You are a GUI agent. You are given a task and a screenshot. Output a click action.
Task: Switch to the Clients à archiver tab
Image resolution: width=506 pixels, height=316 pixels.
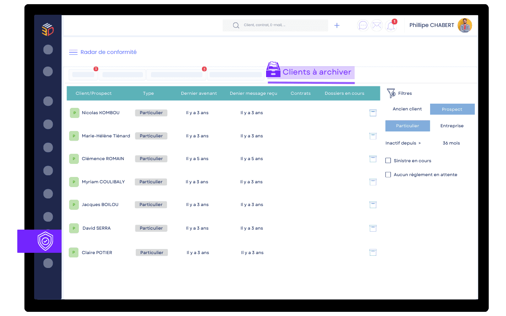[318, 72]
